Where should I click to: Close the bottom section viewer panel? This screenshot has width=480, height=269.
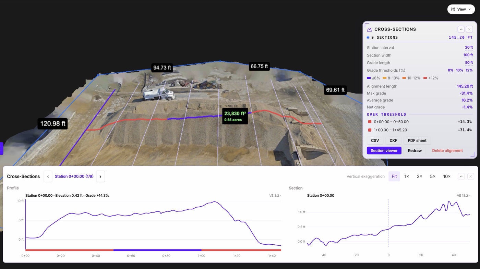click(x=471, y=176)
